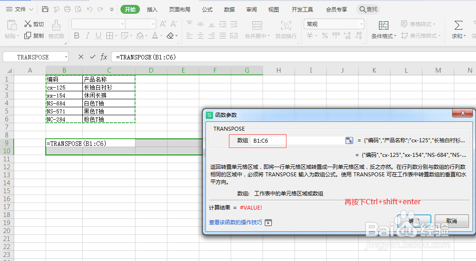Switch to the 插入 ribbon tab
Viewport: 476px width, 261px height.
pos(152,9)
